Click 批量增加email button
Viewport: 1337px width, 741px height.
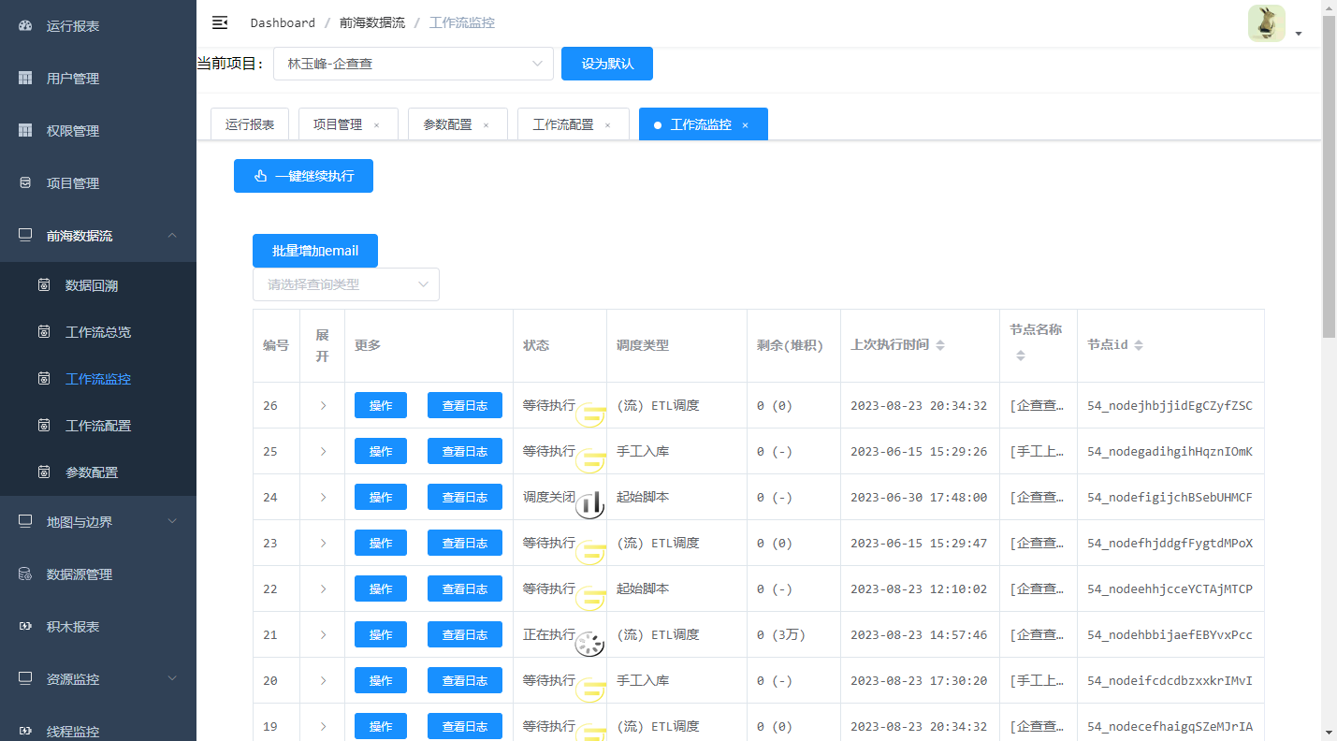[315, 251]
